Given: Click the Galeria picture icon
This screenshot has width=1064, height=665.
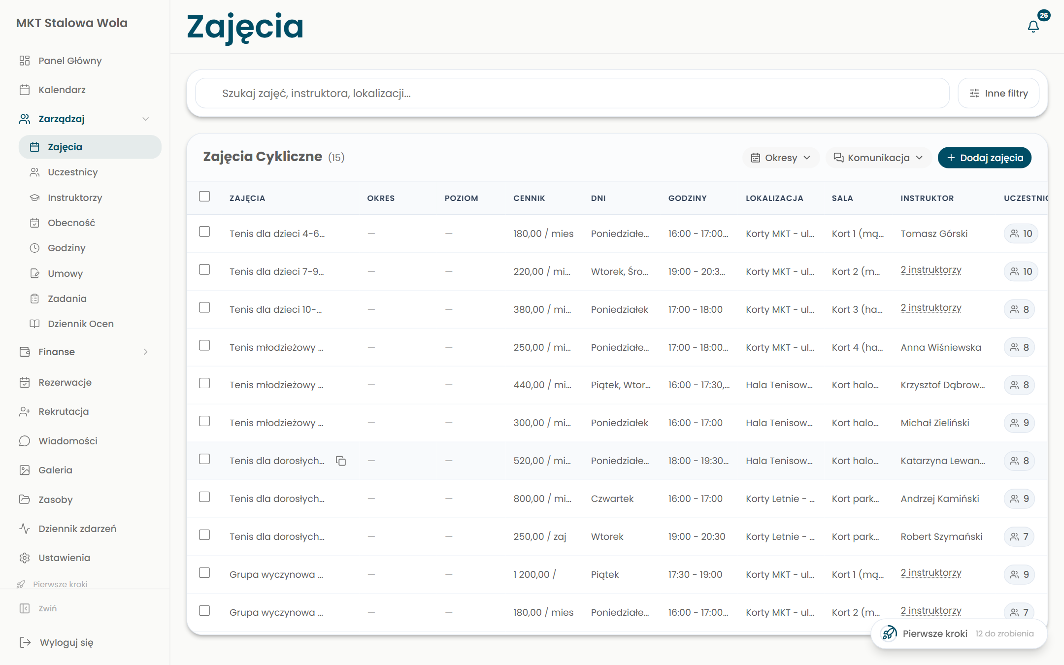Looking at the screenshot, I should pos(25,470).
